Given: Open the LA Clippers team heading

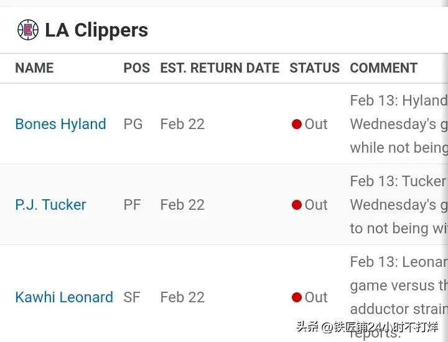Looking at the screenshot, I should click(x=96, y=30).
